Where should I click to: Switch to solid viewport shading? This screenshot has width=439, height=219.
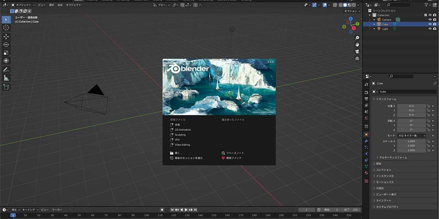pyautogui.click(x=345, y=5)
